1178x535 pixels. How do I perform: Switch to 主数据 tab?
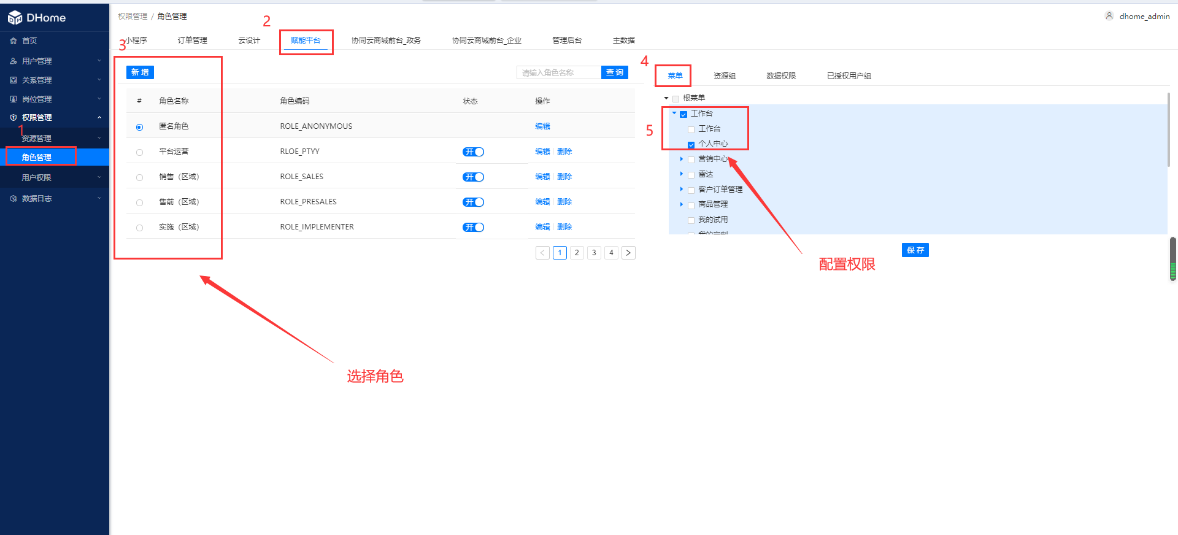point(623,40)
